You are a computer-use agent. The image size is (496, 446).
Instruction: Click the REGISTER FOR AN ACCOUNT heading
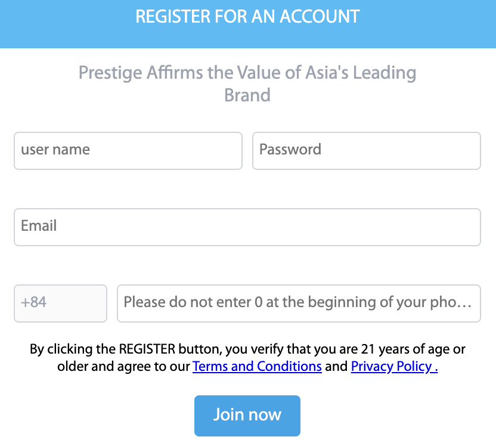247,17
